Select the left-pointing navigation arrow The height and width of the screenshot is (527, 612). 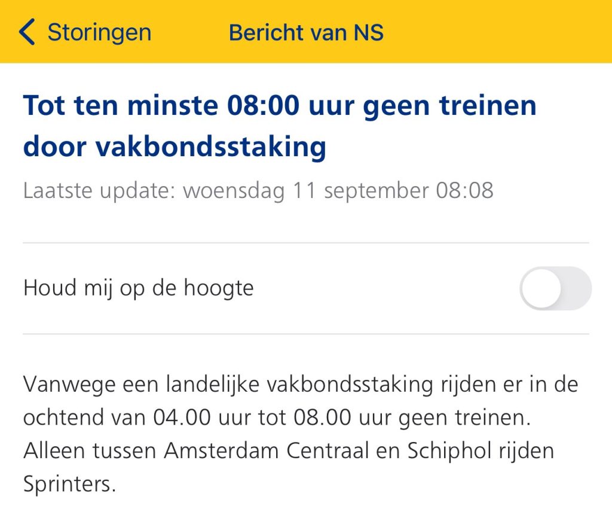(27, 32)
